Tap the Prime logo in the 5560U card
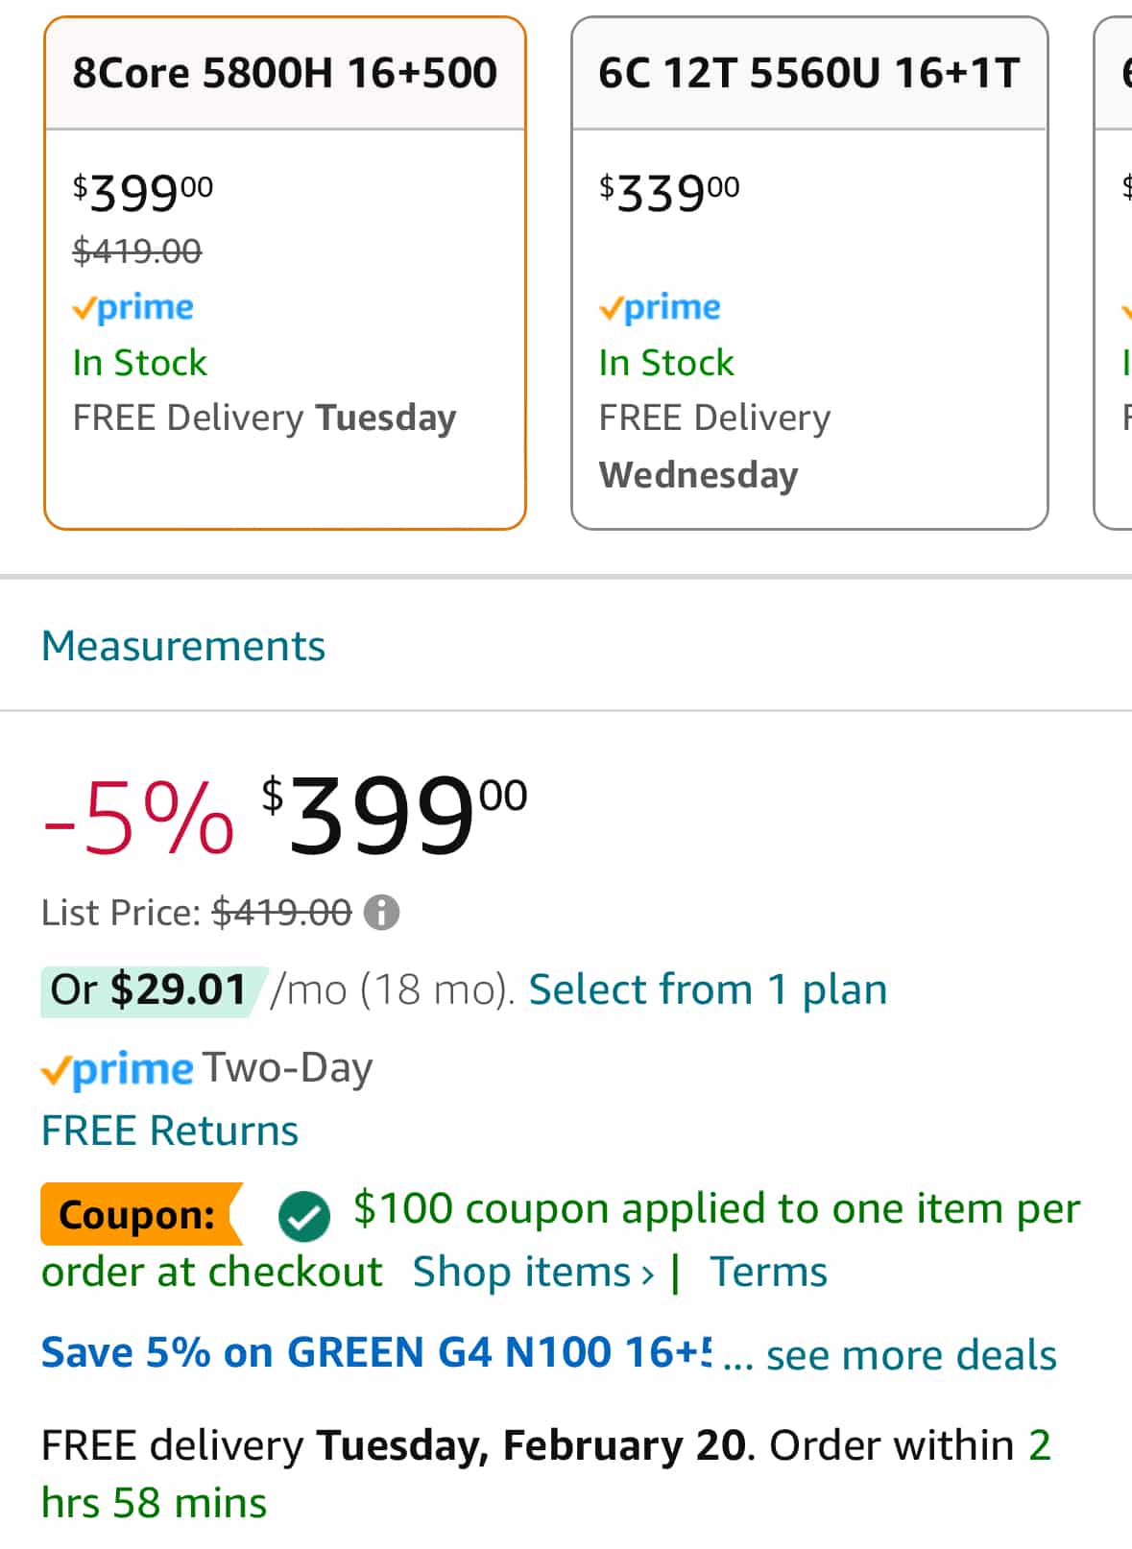 click(x=660, y=307)
